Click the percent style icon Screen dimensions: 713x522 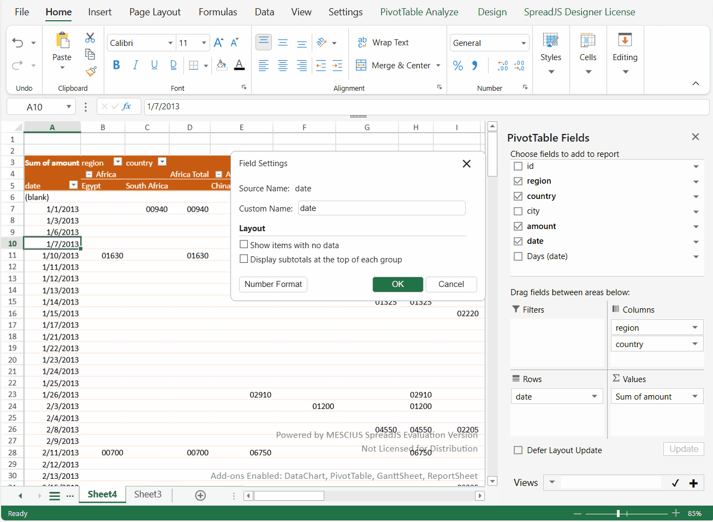click(458, 66)
